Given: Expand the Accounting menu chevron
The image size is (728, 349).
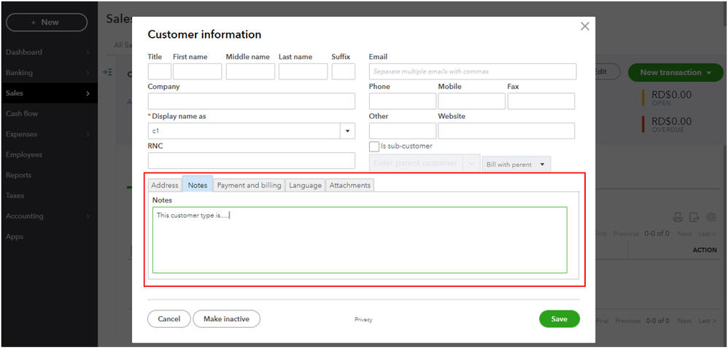Looking at the screenshot, I should coord(88,216).
